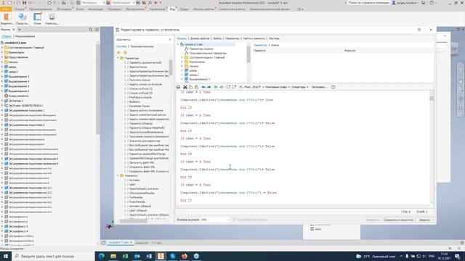
Task: Open the Видимость tool in the ribbon
Action: pos(7,19)
